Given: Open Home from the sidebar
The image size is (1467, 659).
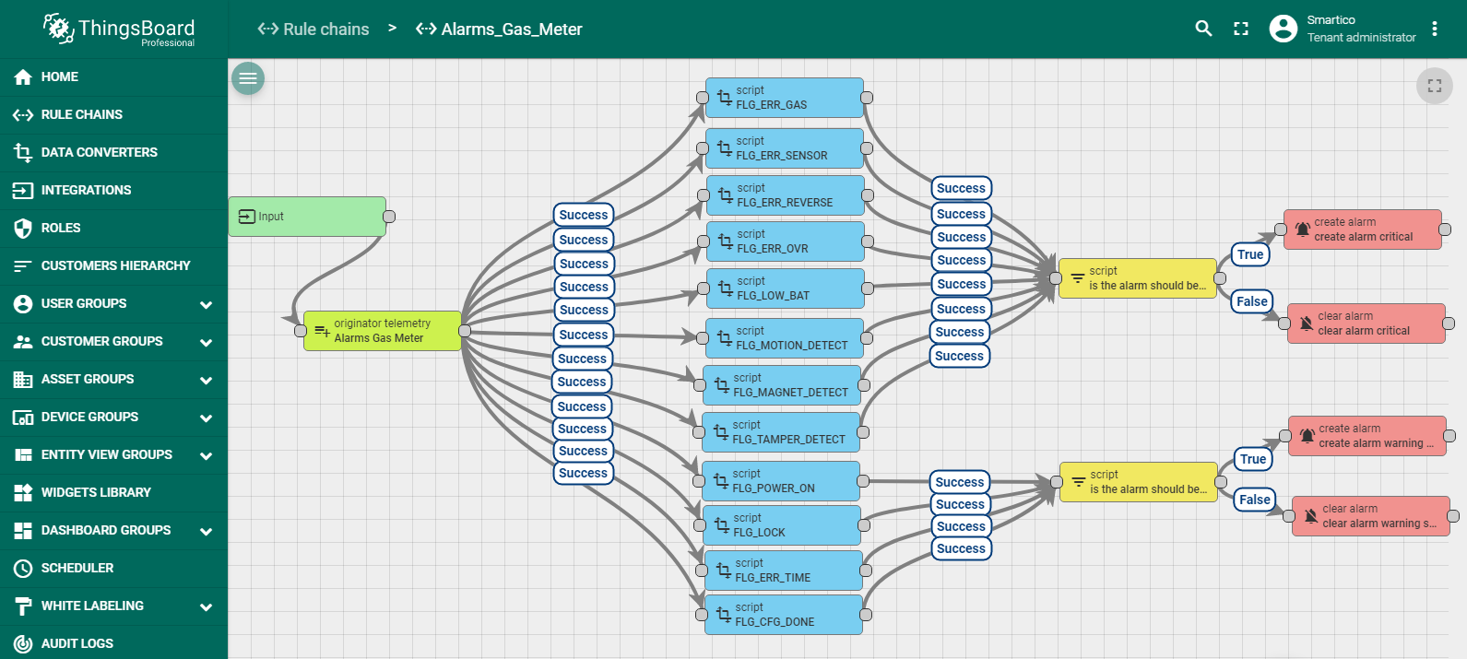Looking at the screenshot, I should pyautogui.click(x=60, y=76).
